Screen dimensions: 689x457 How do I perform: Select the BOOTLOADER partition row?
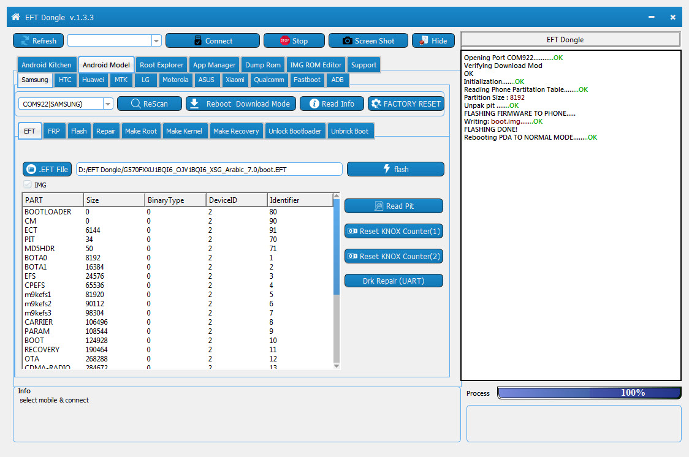coord(178,211)
